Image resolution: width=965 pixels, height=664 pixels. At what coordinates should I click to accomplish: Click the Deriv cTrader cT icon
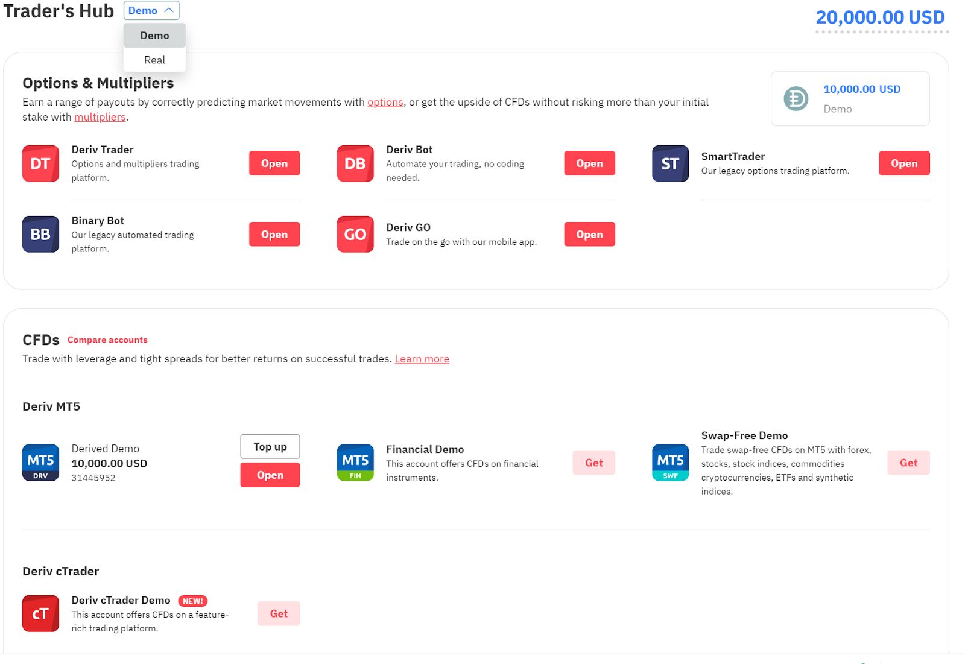40,613
